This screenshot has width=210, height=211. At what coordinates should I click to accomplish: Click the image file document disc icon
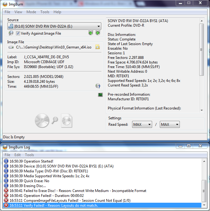pos(67,121)
